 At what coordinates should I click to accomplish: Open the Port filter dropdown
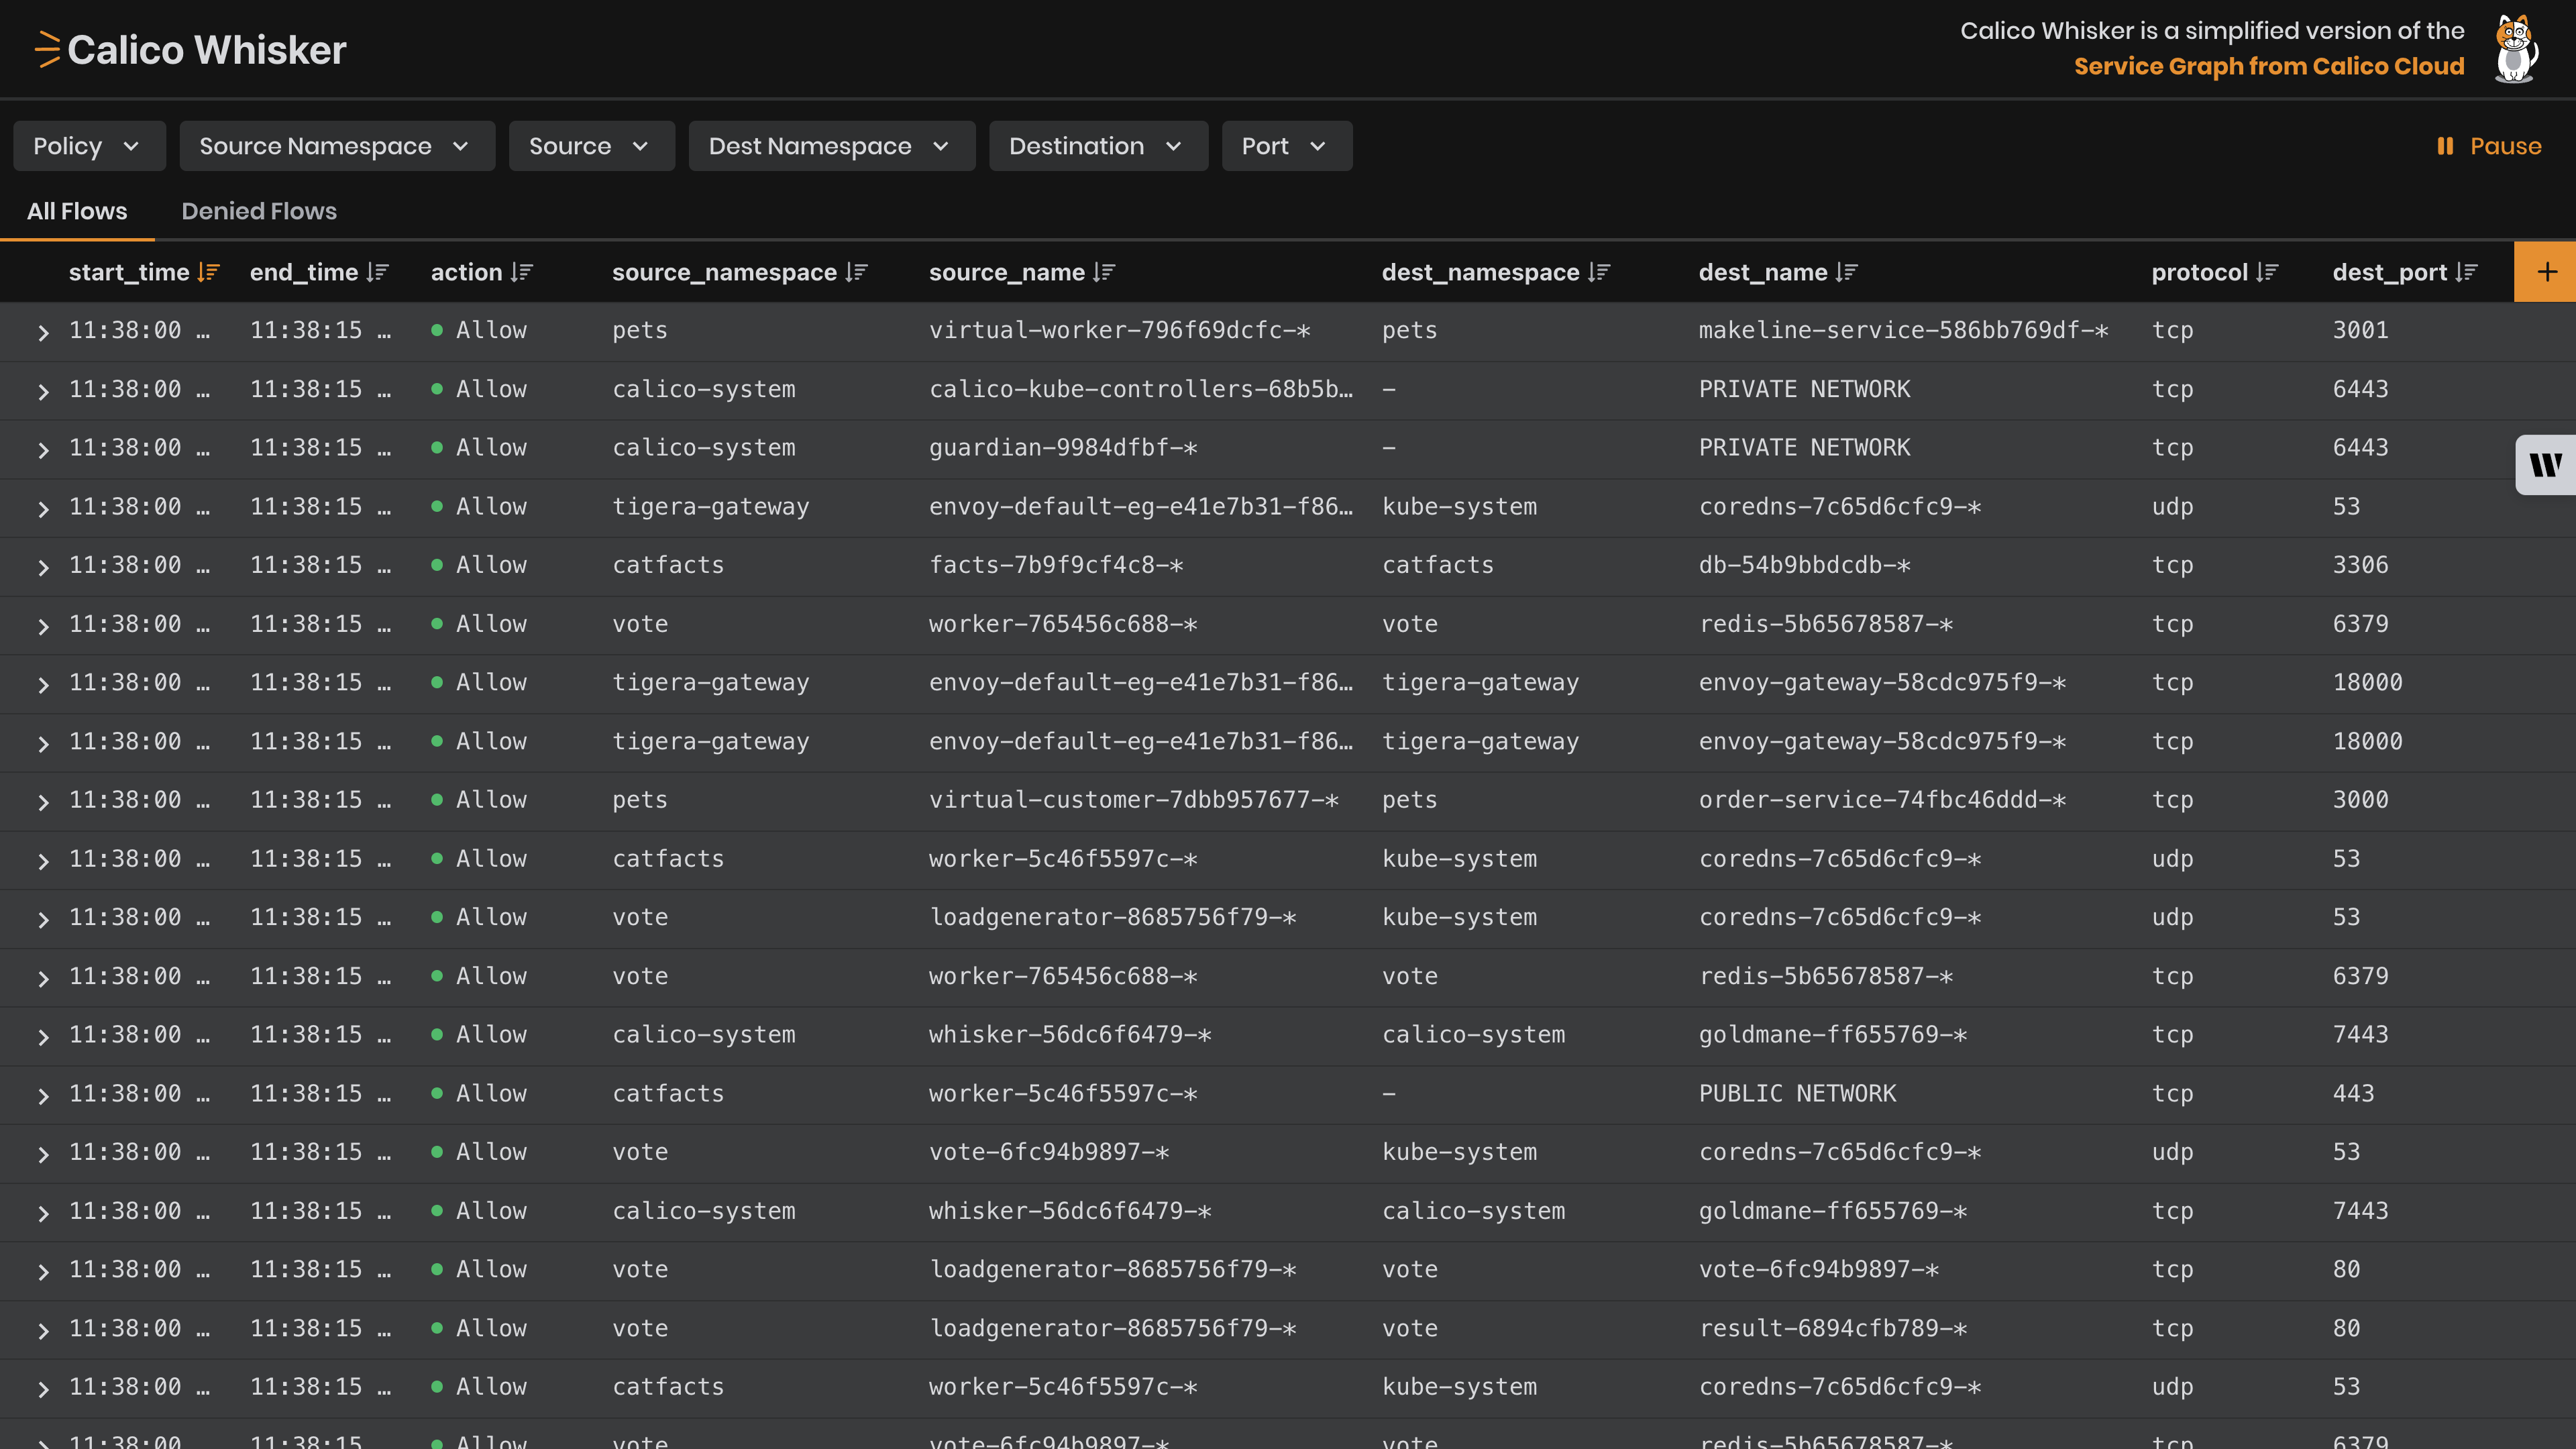pos(1286,146)
